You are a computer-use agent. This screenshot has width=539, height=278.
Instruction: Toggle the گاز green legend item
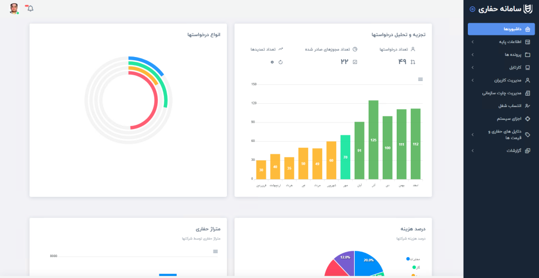415,267
